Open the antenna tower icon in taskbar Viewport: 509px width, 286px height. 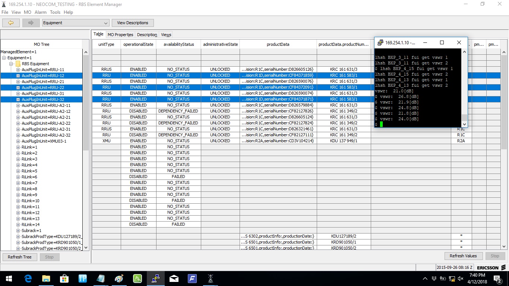tap(211, 279)
